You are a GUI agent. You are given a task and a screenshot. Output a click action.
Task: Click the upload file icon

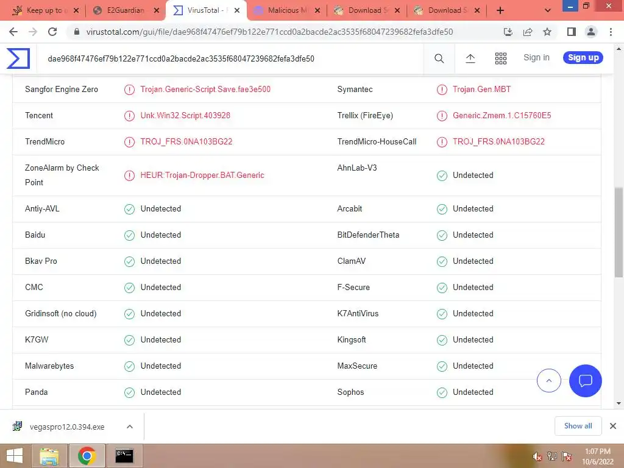(470, 58)
